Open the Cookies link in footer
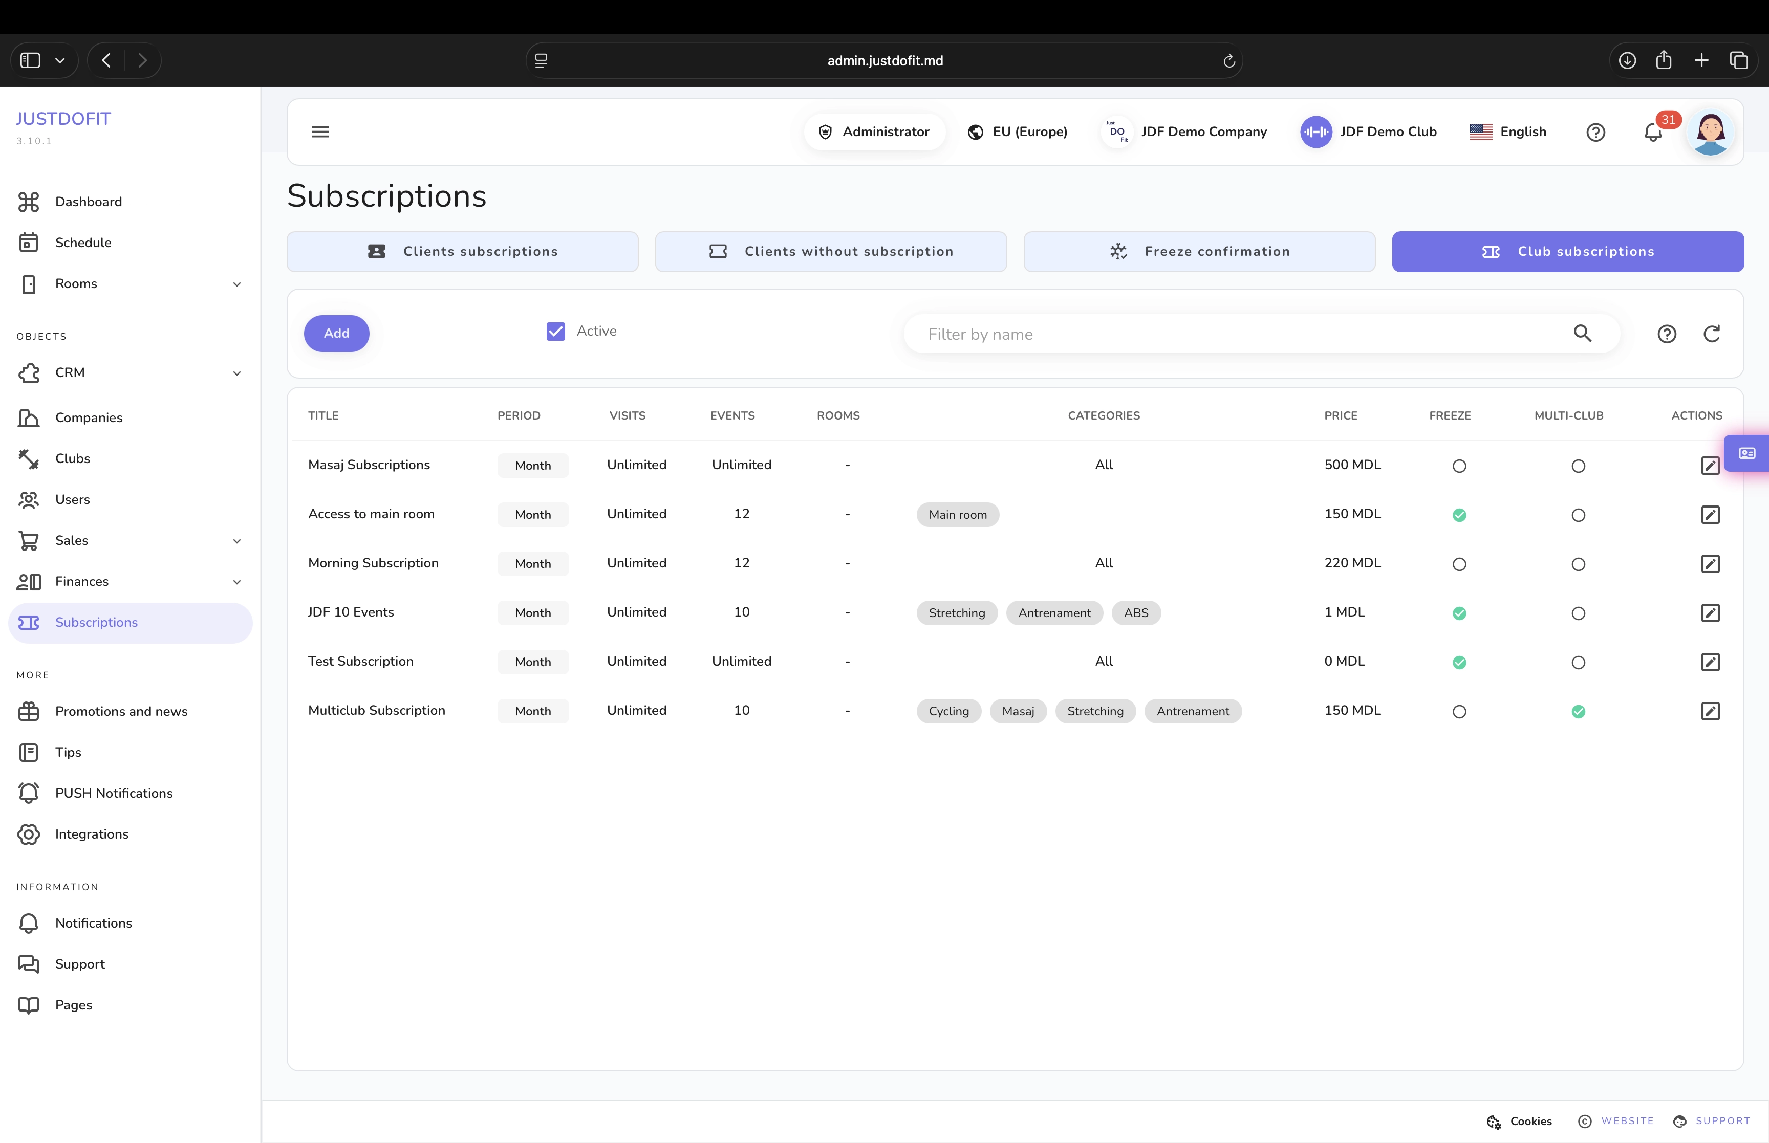This screenshot has width=1769, height=1143. [1519, 1120]
